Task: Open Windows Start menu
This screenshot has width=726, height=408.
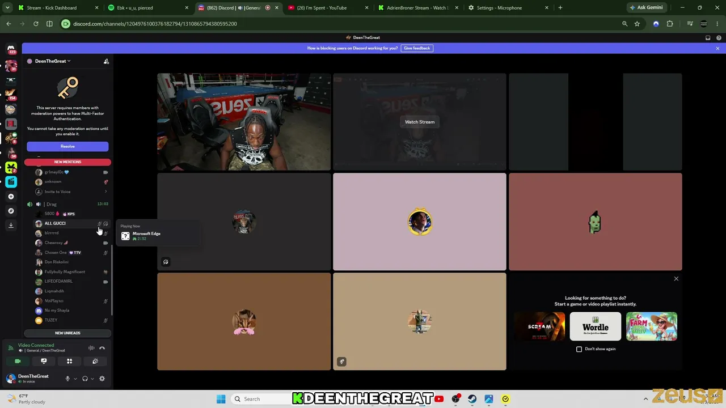Action: (221, 399)
